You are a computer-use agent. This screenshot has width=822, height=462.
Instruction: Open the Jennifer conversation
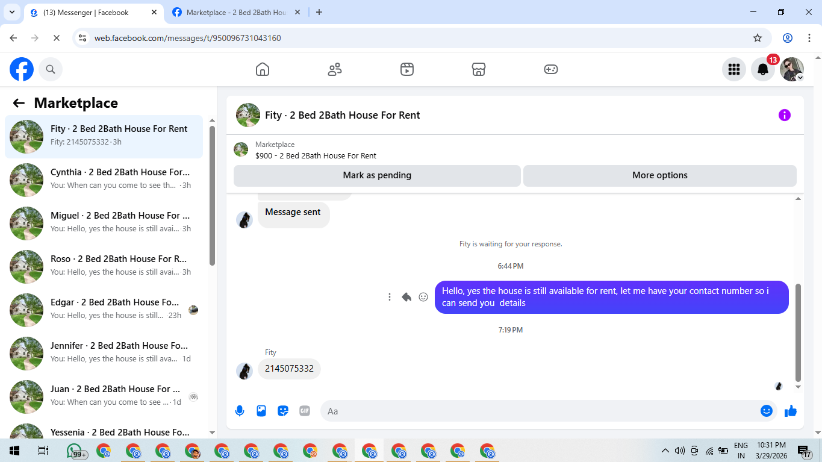click(104, 354)
